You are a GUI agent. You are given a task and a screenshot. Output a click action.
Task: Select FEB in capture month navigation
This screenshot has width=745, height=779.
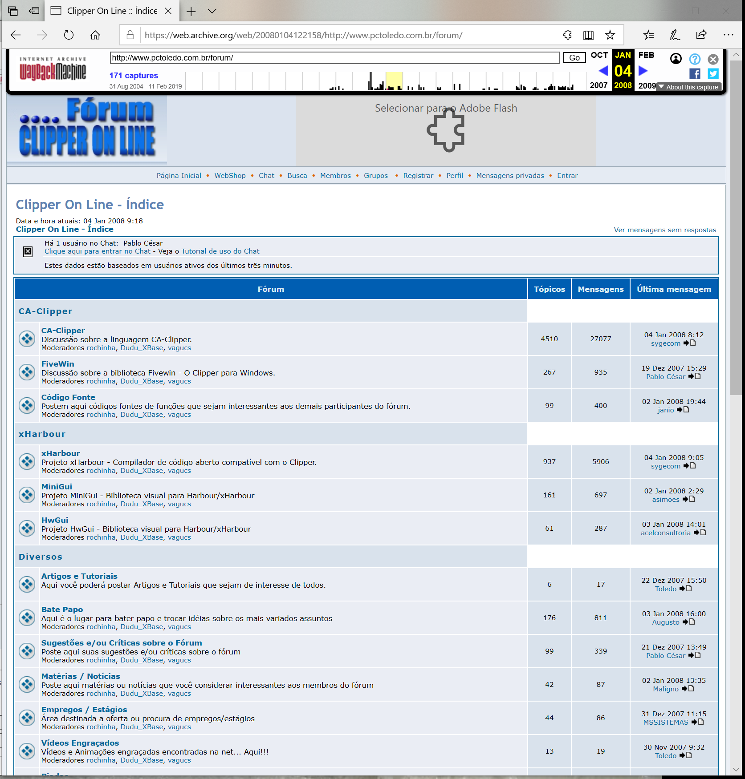(647, 55)
